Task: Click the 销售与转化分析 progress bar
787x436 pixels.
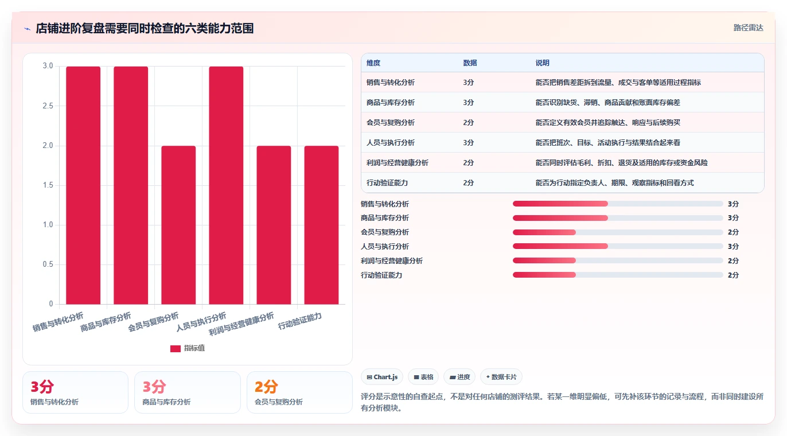Action: [x=618, y=204]
